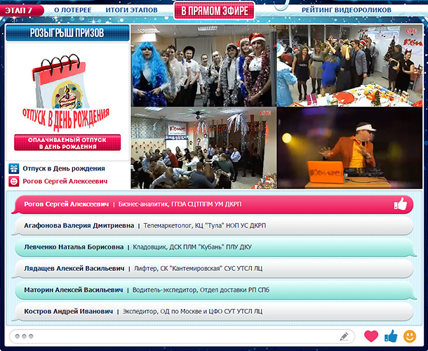The height and width of the screenshot is (351, 428).
Task: Select the Рогов Сергей Алексеевич winner row
Action: pos(213,204)
